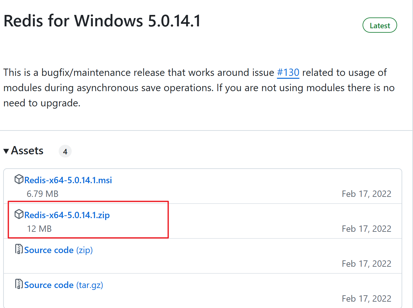The height and width of the screenshot is (308, 413).
Task: Collapse the Assets section using the triangle
Action: click(6, 151)
